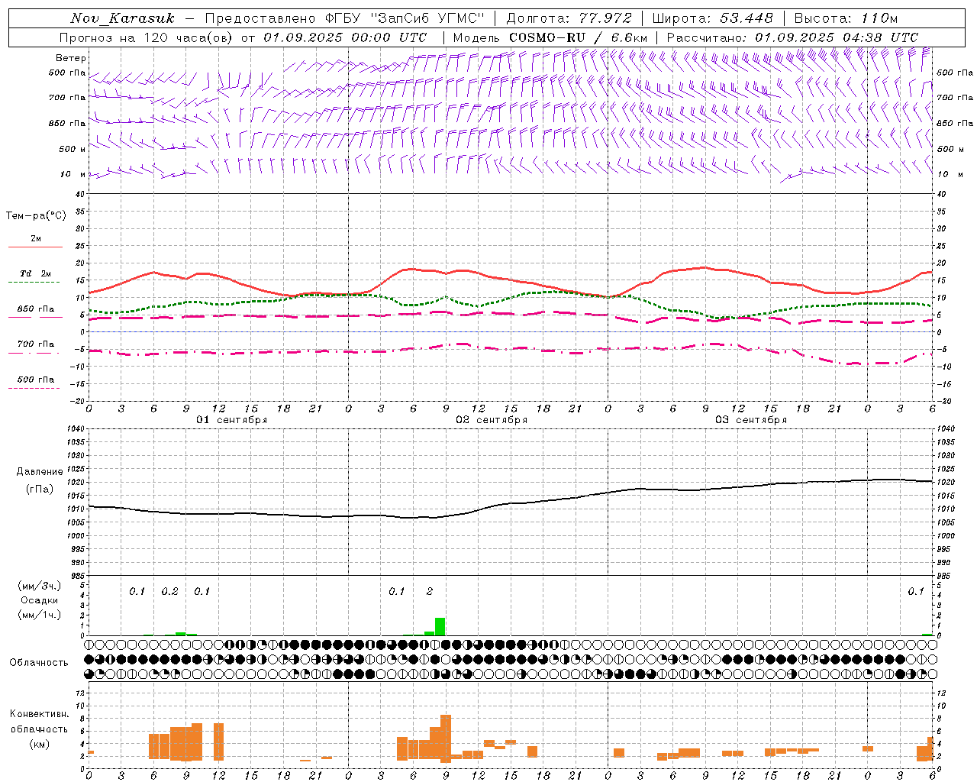
Task: Click the Облачность panel label
Action: pyautogui.click(x=39, y=662)
